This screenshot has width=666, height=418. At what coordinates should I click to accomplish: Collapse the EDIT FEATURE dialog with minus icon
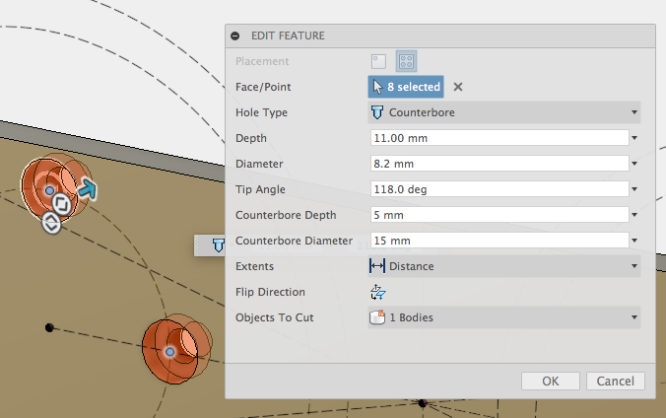click(234, 35)
